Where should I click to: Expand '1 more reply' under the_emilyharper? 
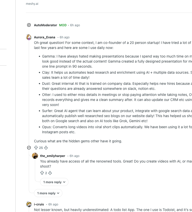pyautogui.click(x=54, y=182)
